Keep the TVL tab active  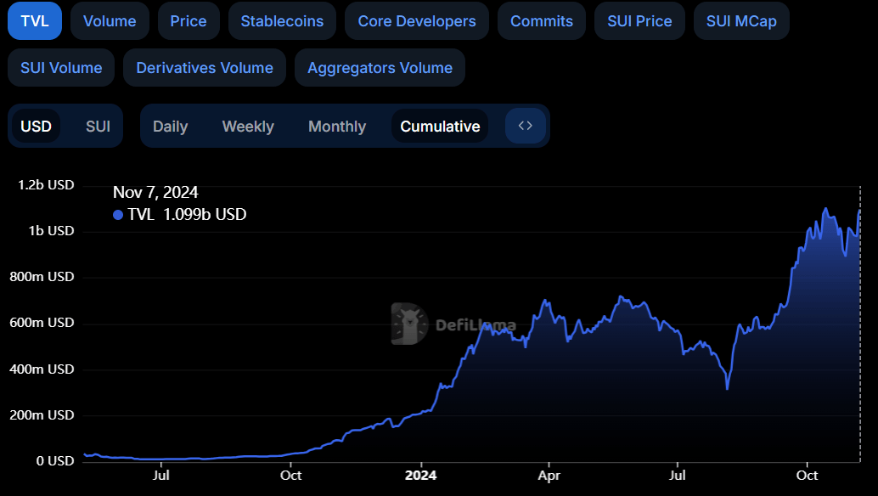pos(34,21)
